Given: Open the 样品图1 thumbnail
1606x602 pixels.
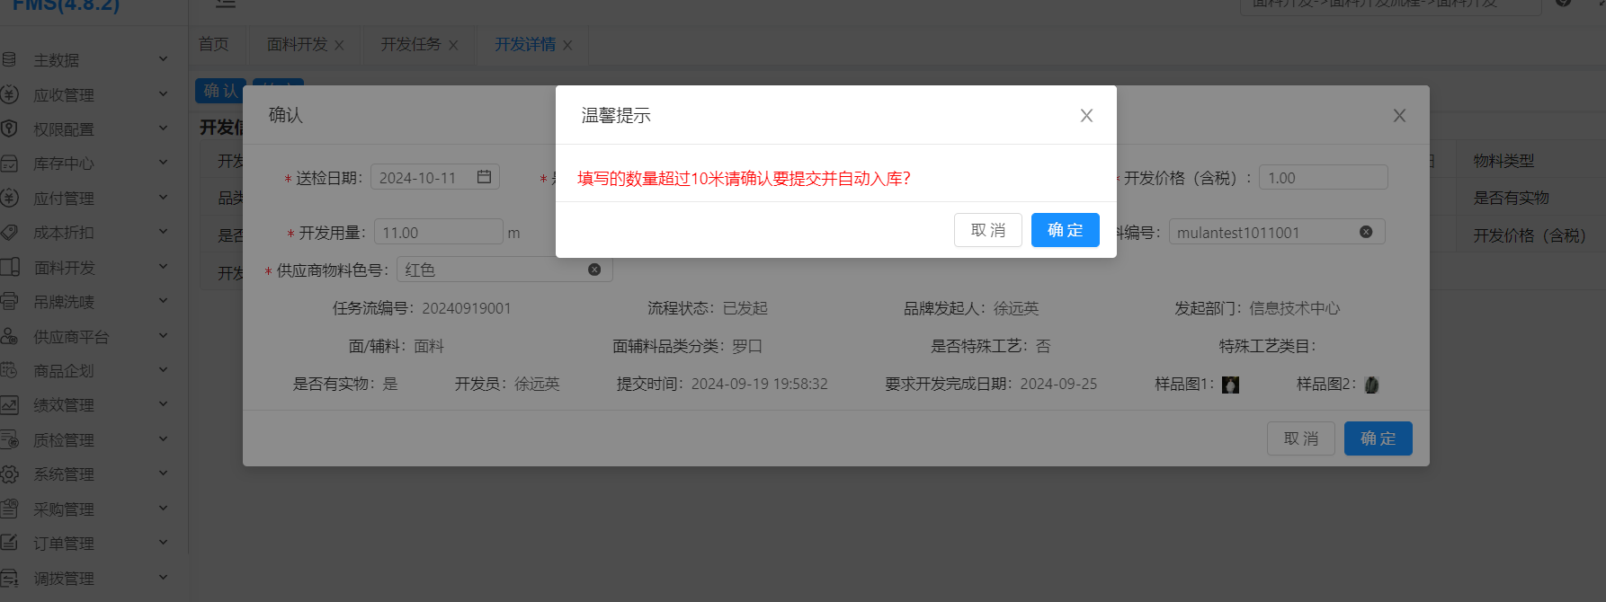Looking at the screenshot, I should (x=1231, y=385).
